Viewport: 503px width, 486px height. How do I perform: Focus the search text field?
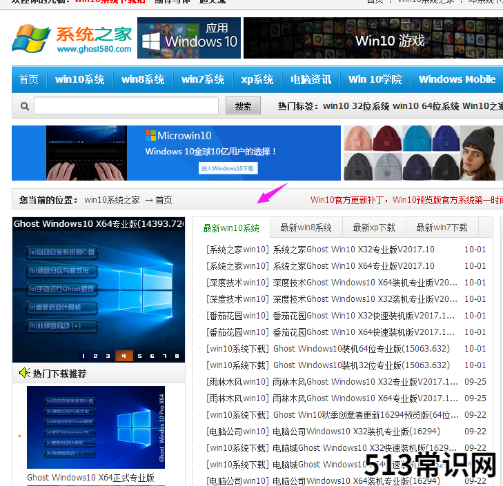click(126, 105)
